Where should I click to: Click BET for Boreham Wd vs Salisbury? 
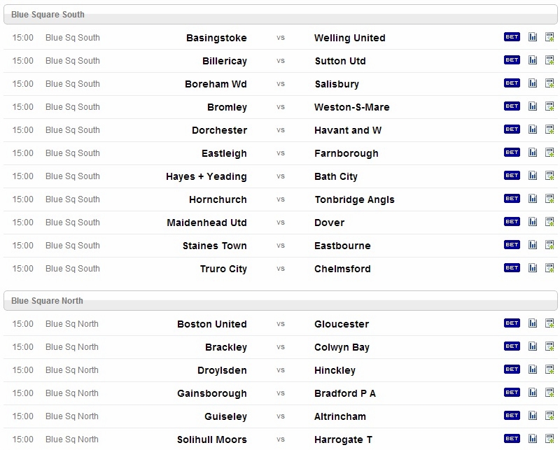pyautogui.click(x=512, y=83)
